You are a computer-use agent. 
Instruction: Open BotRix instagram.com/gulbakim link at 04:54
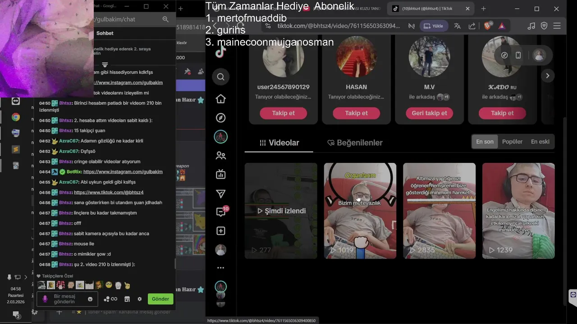click(123, 172)
